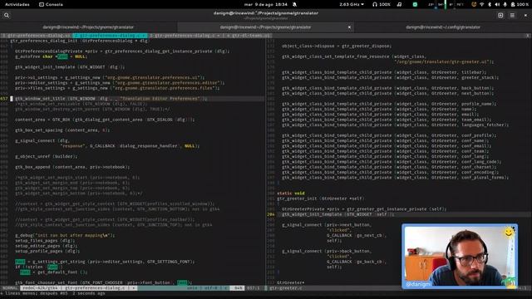This screenshot has height=299, width=532.
Task: Click the terminal window title danigm@rincewind
Action: click(266, 13)
